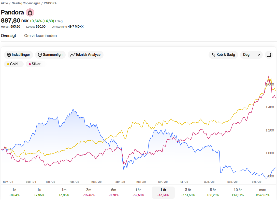The image size is (277, 200).
Task: Select the max time range
Action: pos(263,192)
